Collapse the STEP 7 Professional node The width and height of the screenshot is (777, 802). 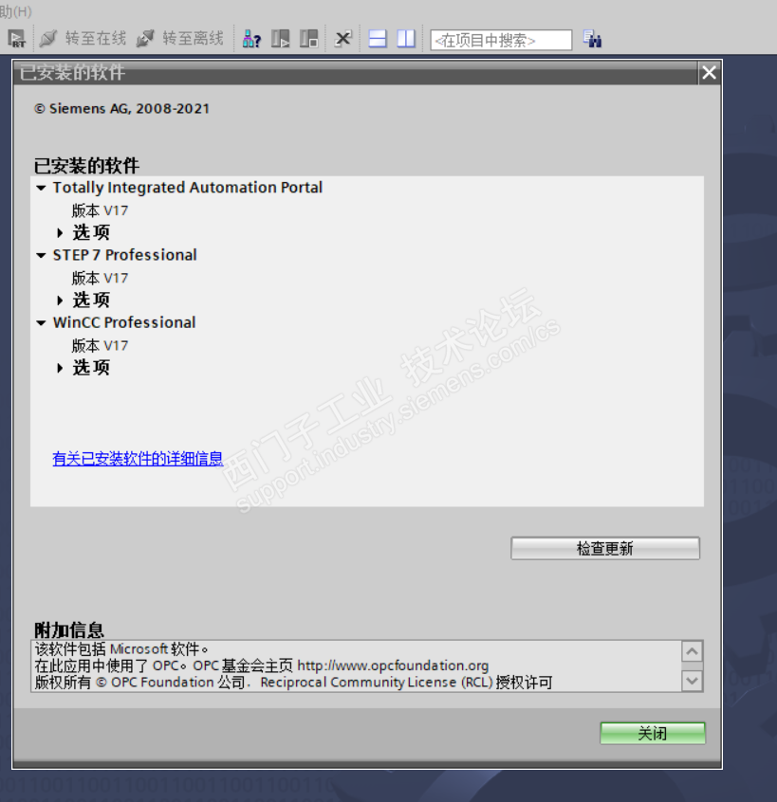(x=41, y=255)
